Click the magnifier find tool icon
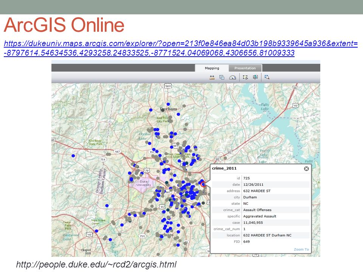 click(267, 77)
